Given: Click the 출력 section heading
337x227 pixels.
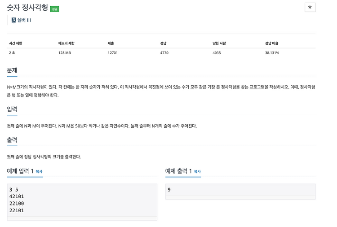Looking at the screenshot, I should [x=12, y=140].
